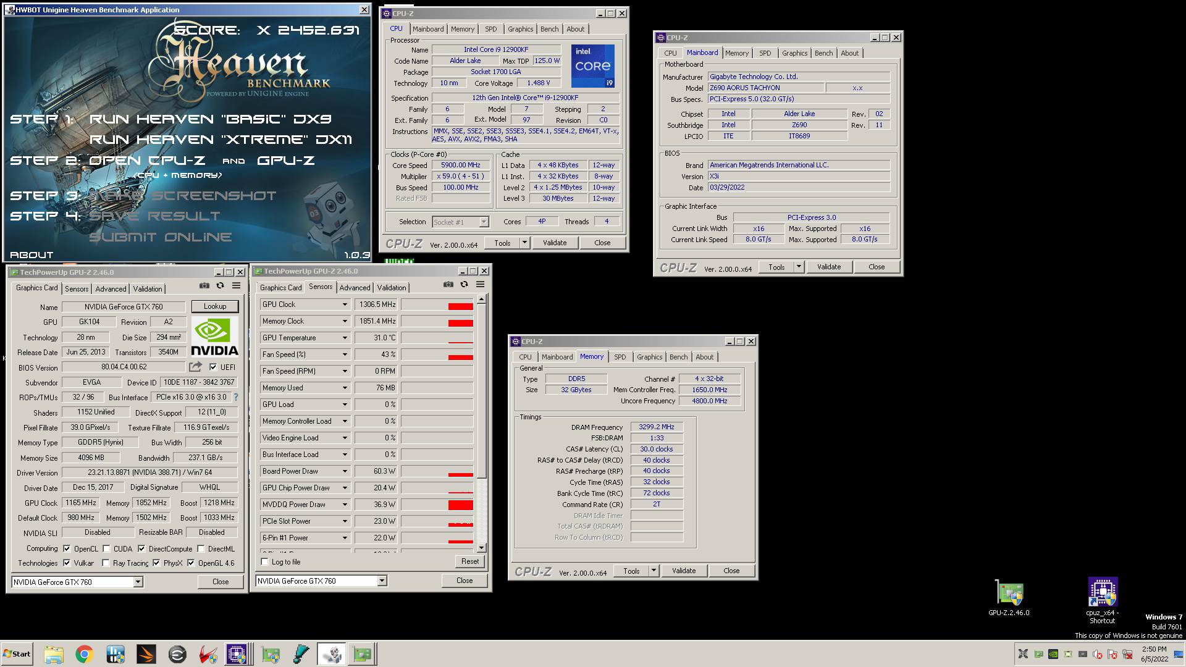Open GPU-Z.2.46.0 desktop icon
Image resolution: width=1186 pixels, height=667 pixels.
point(1009,598)
